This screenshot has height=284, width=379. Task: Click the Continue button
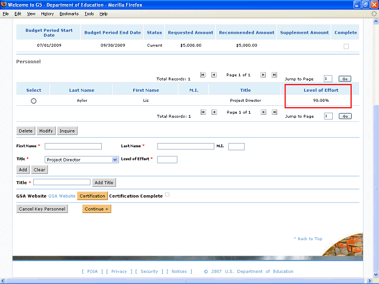(x=97, y=209)
